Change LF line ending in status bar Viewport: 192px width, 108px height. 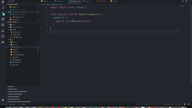click(160, 104)
